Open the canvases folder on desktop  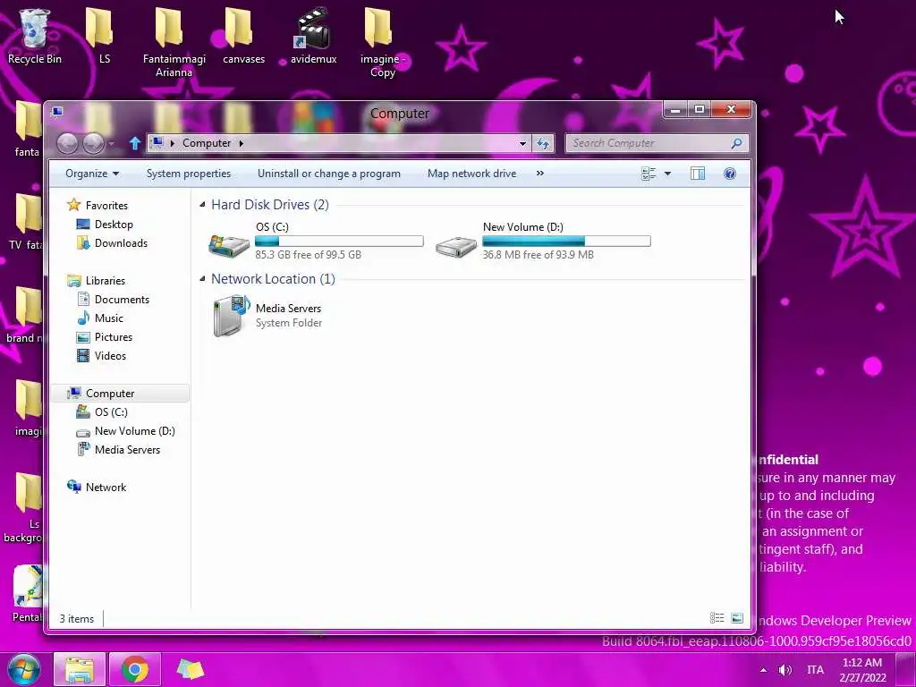[x=243, y=36]
